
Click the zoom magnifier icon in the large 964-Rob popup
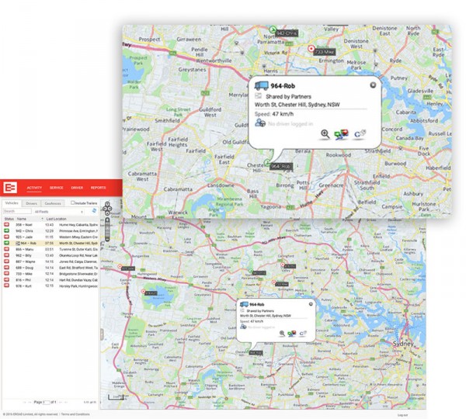[x=325, y=133]
